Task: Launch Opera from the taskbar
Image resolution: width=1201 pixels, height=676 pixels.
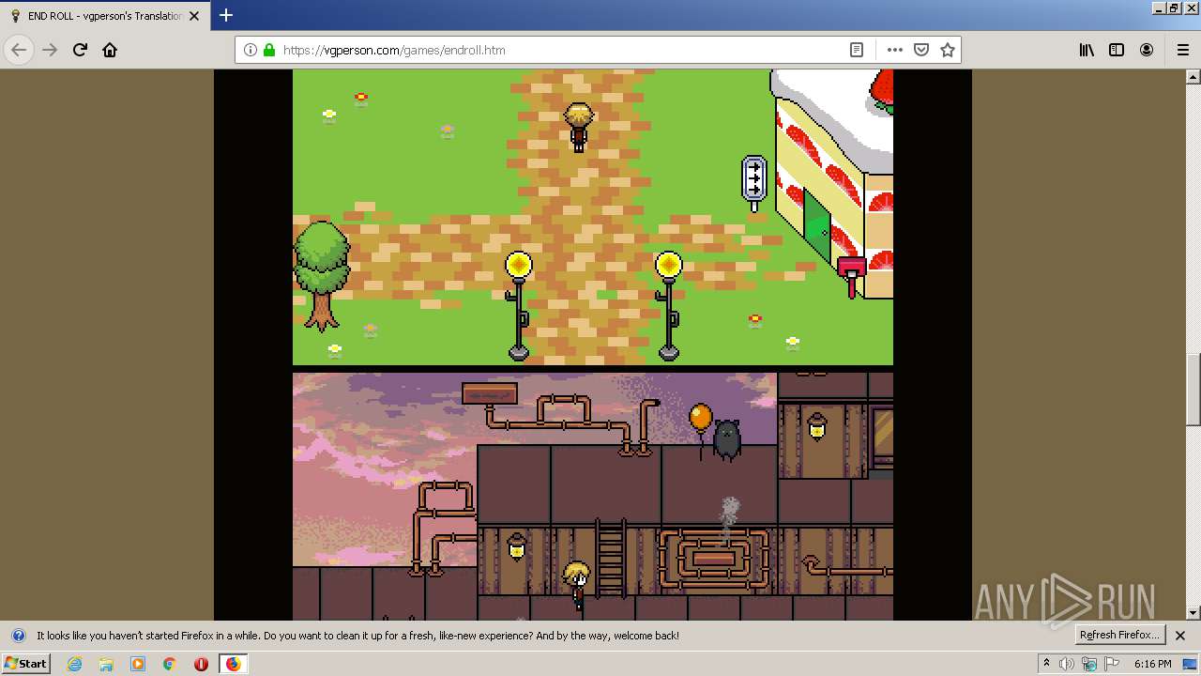Action: click(x=201, y=664)
